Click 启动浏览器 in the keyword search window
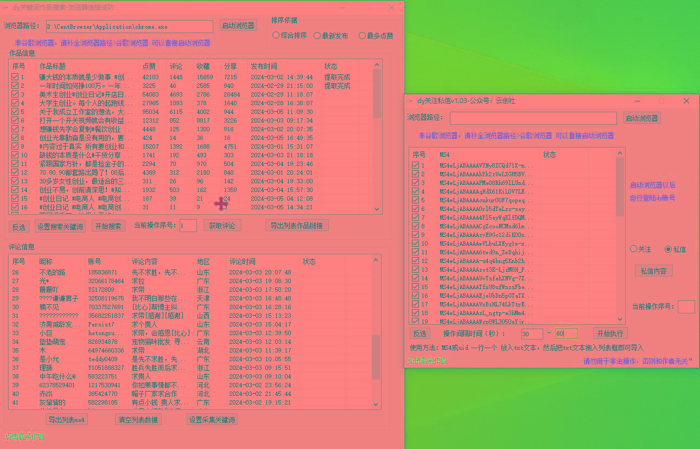 [238, 25]
